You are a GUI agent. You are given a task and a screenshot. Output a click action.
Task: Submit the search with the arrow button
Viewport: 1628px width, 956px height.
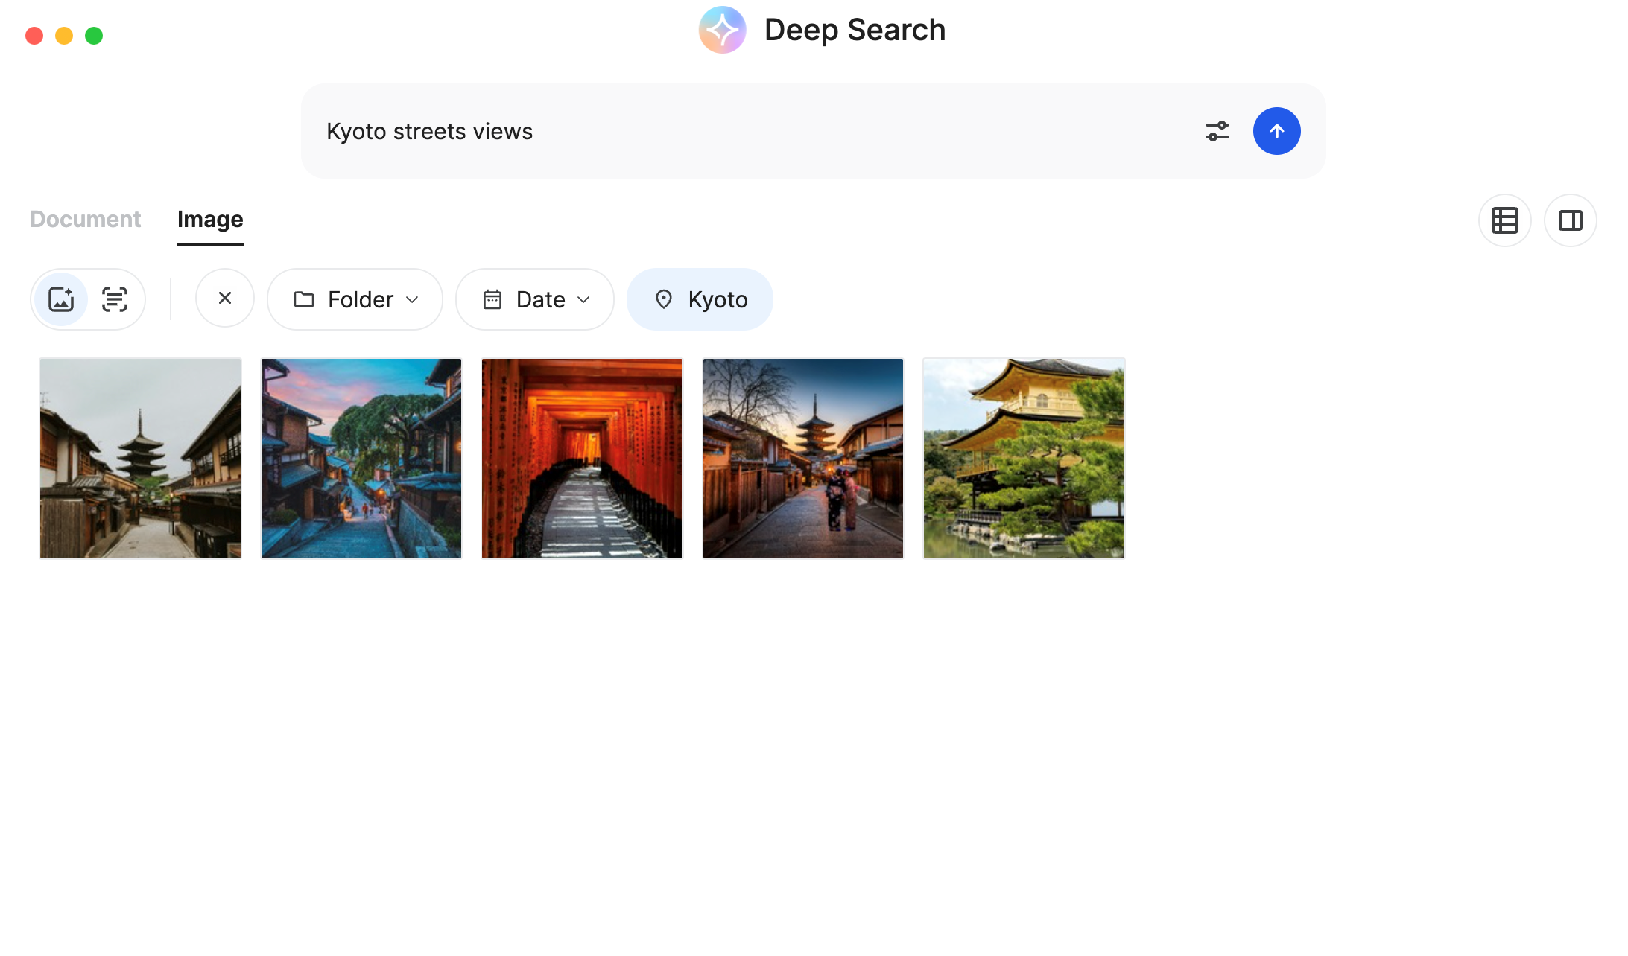[1276, 130]
